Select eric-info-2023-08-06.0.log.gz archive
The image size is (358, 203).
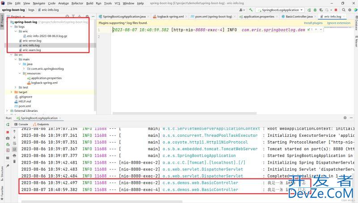(47, 36)
